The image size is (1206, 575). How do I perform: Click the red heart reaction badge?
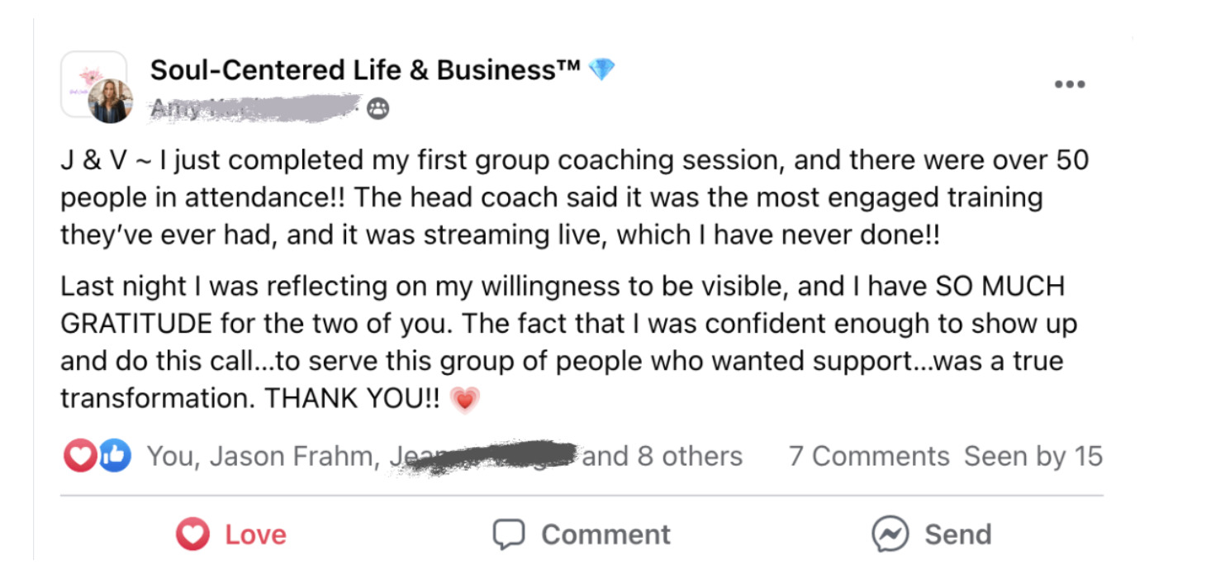[79, 456]
